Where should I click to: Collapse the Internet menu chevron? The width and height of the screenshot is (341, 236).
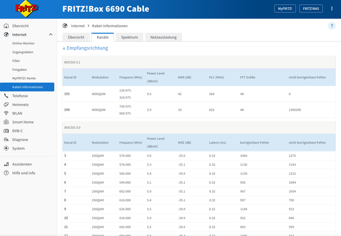pos(51,34)
